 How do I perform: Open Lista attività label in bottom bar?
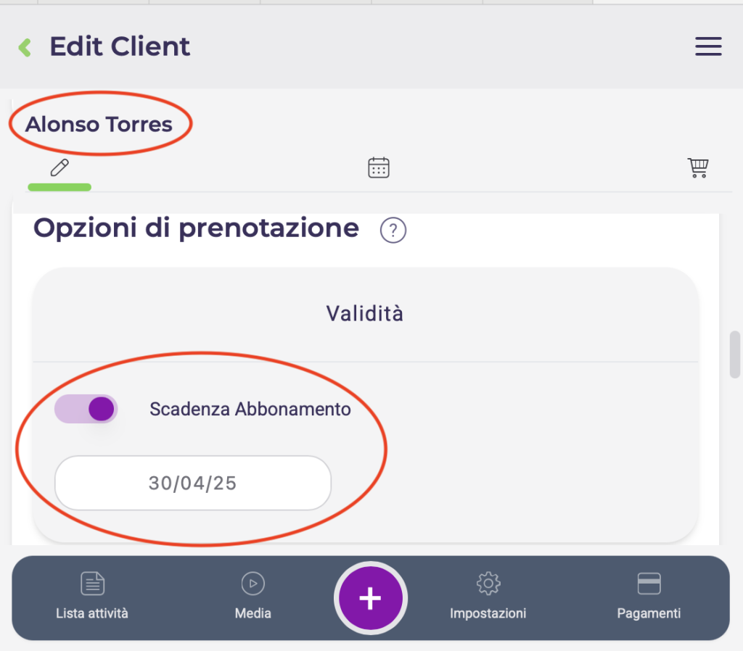tap(92, 613)
